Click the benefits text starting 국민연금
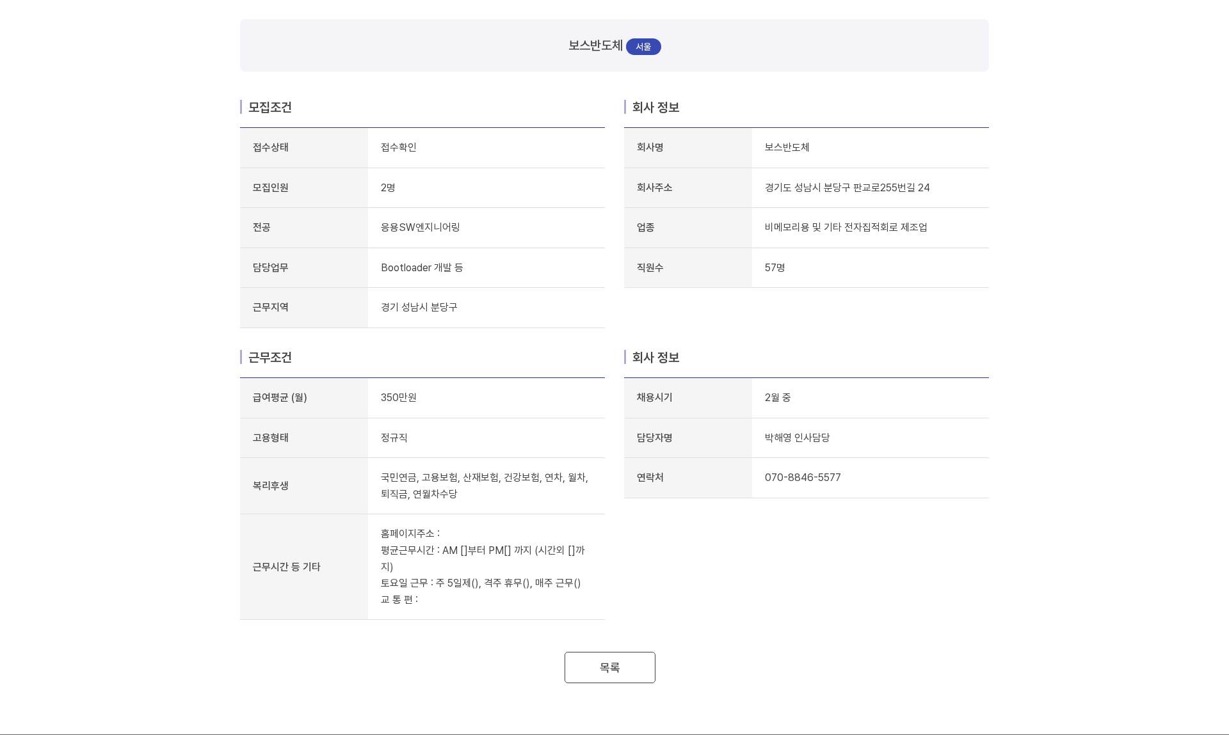 click(484, 486)
